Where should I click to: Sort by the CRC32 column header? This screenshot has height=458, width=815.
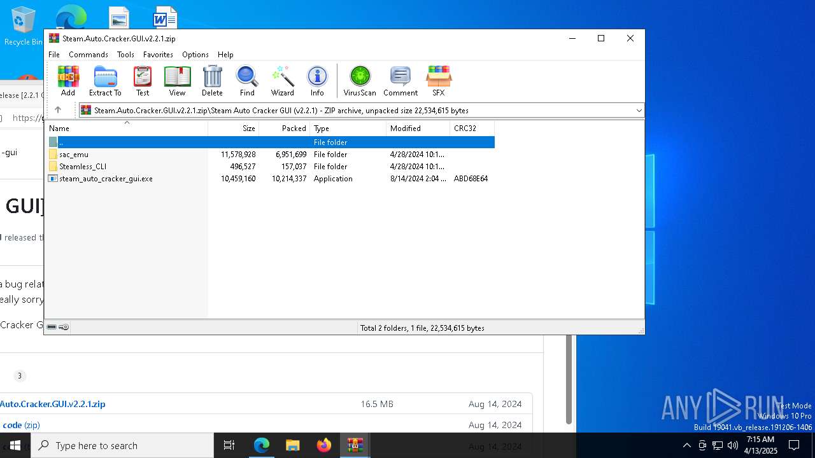(x=472, y=128)
